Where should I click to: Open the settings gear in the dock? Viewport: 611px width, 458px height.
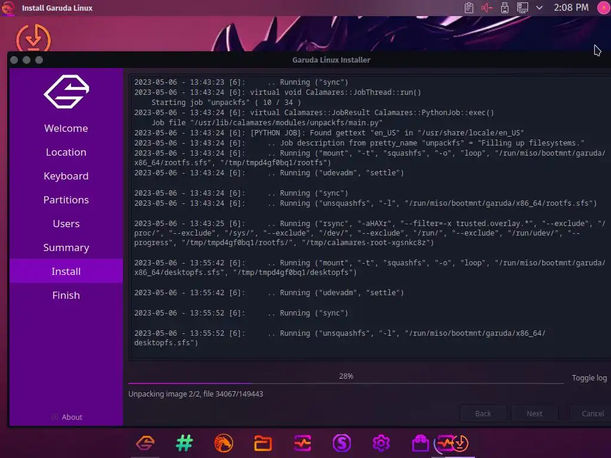click(381, 443)
